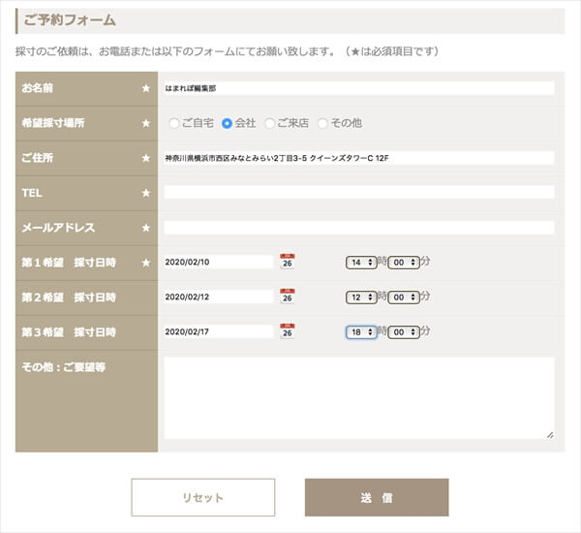Expand second preference minute dropdown
The width and height of the screenshot is (581, 533).
pyautogui.click(x=404, y=297)
